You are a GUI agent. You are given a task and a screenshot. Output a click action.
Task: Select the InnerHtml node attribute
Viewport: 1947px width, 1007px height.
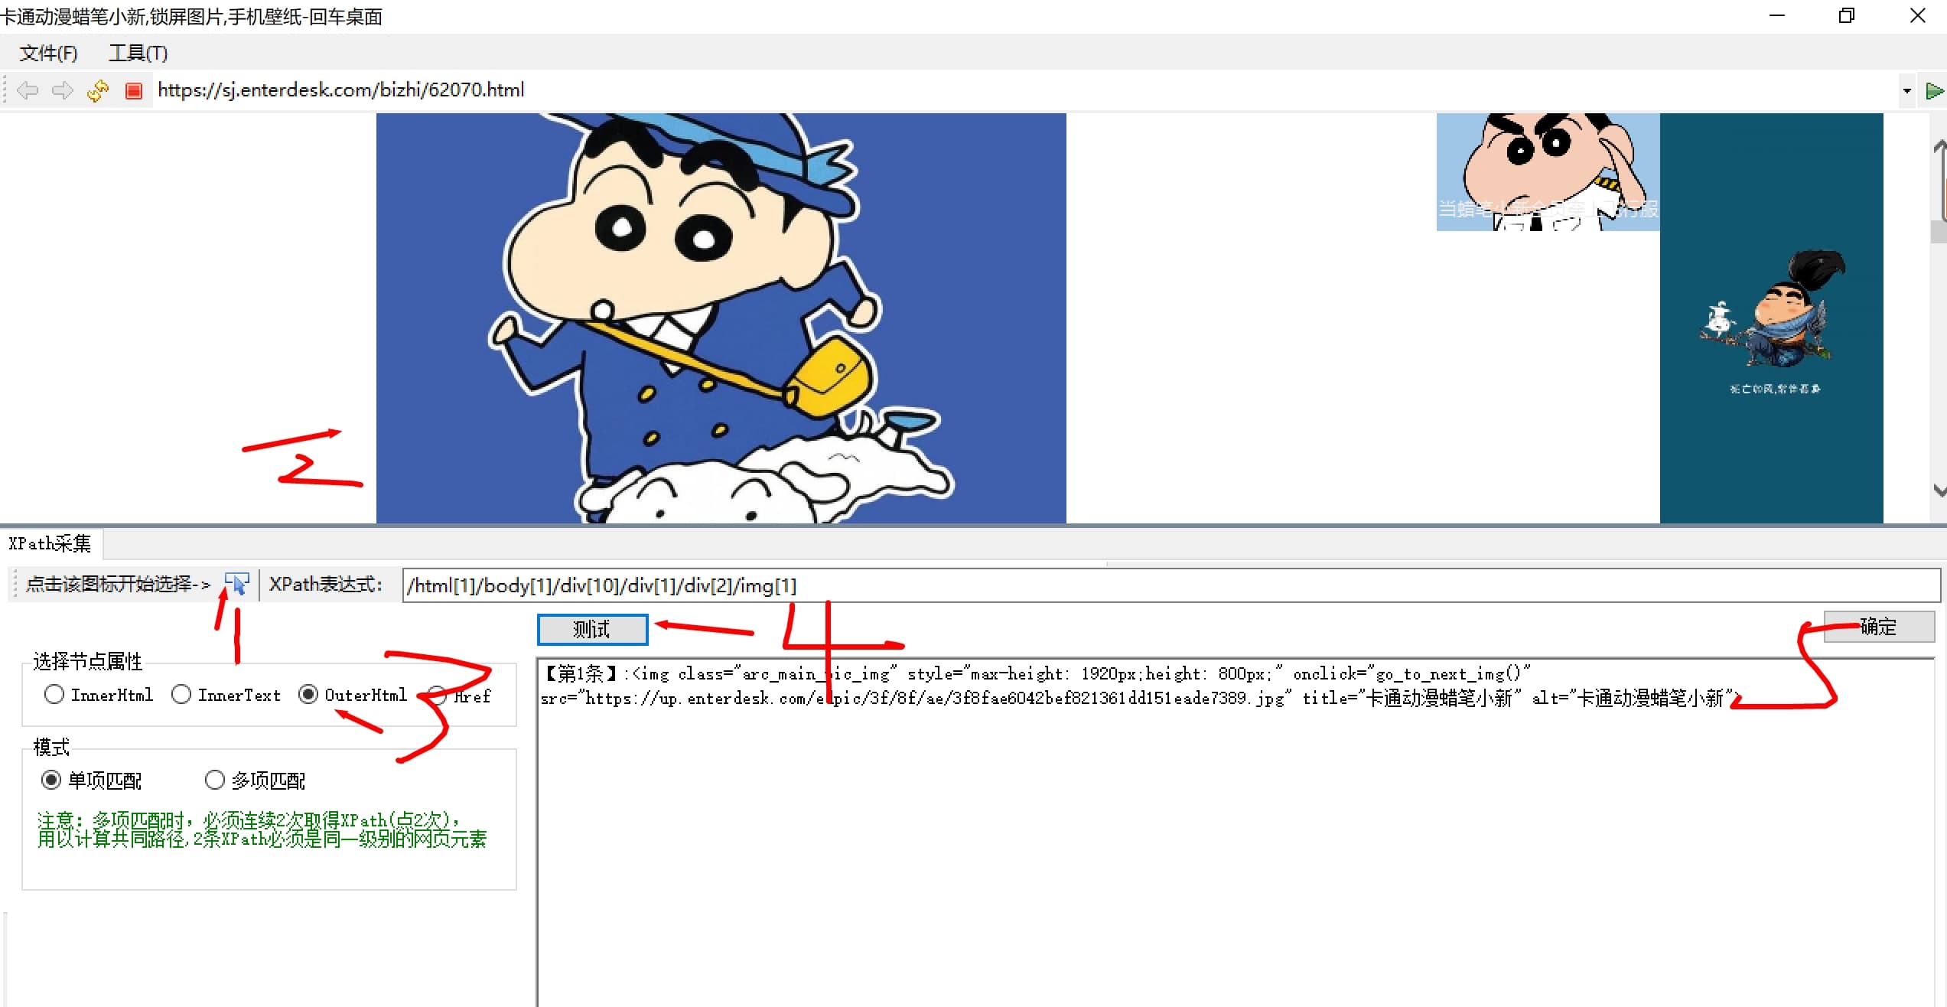(x=54, y=695)
